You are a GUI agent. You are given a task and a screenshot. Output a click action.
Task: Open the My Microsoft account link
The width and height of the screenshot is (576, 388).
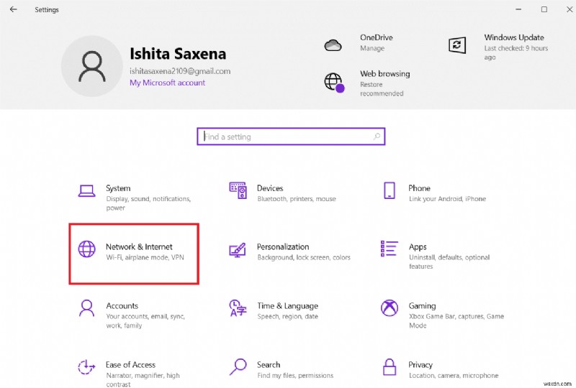pyautogui.click(x=167, y=83)
